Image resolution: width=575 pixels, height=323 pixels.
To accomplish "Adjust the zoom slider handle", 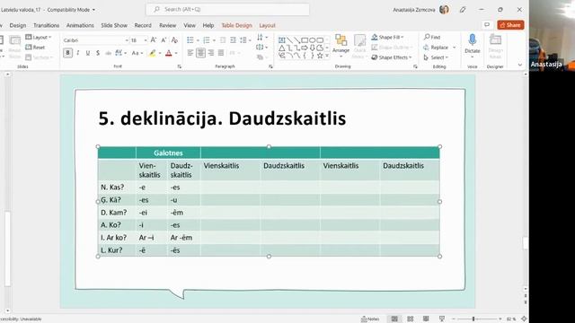I will coord(473,319).
